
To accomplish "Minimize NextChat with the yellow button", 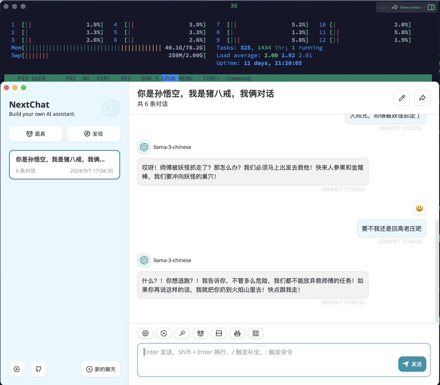I will tap(15, 88).
